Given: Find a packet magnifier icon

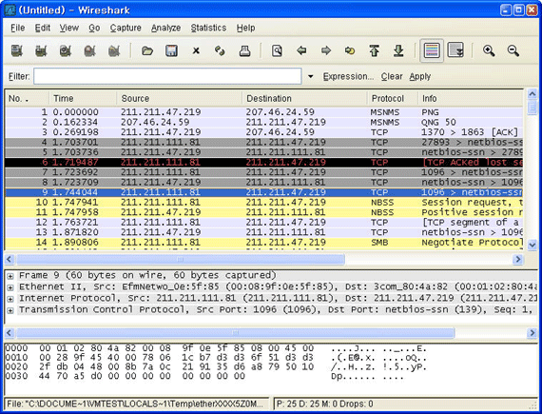Looking at the screenshot, I should pyautogui.click(x=277, y=50).
